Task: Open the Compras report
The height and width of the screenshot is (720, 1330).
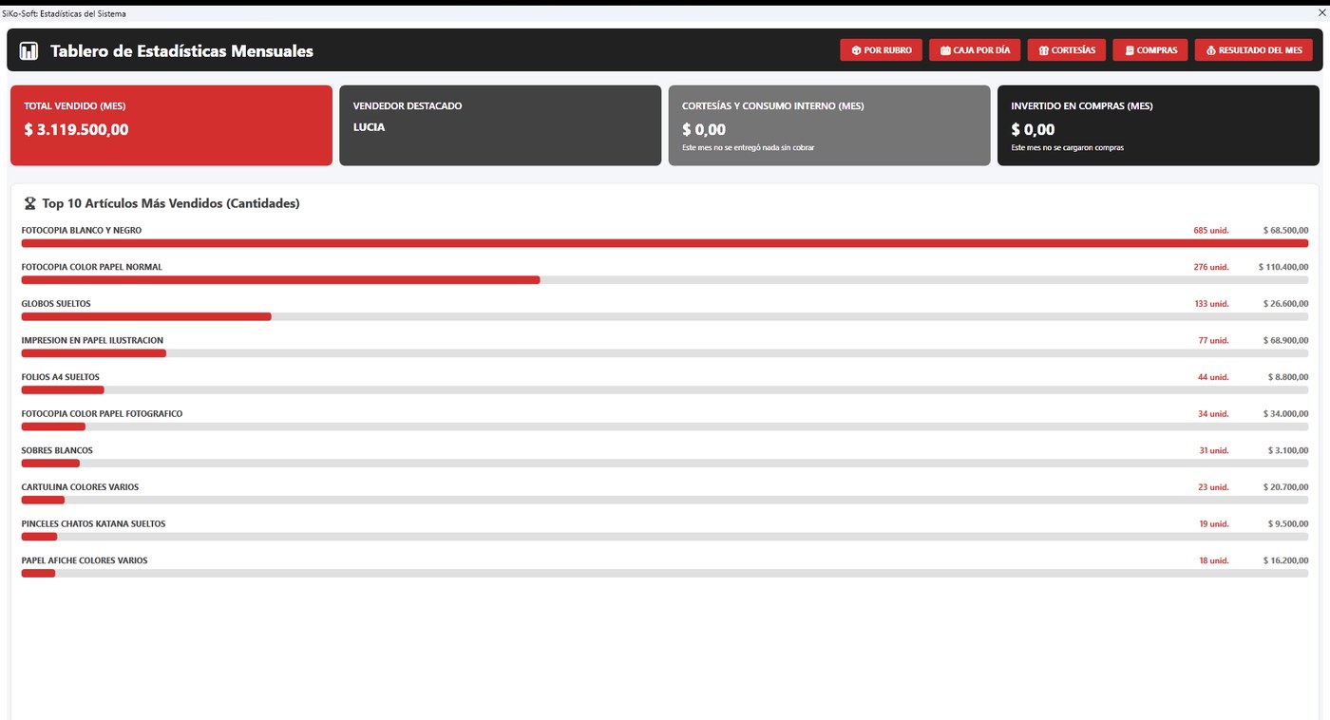Action: coord(1150,50)
